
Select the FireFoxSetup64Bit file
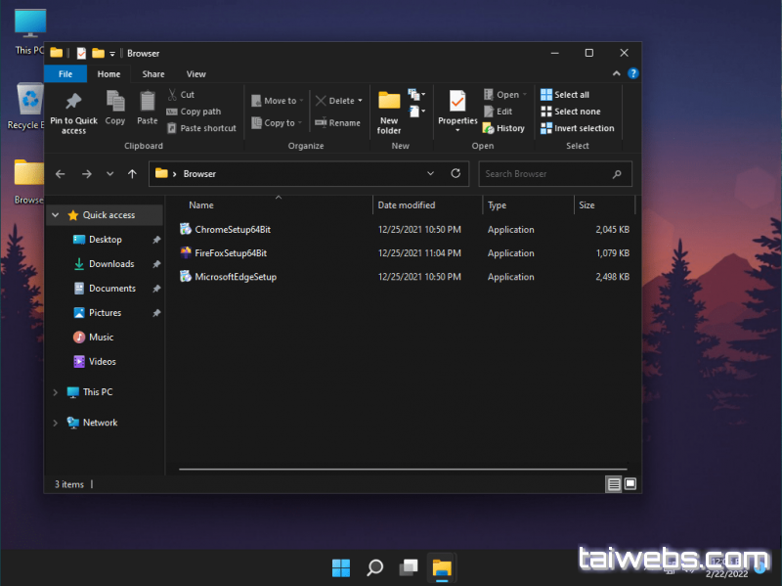tap(231, 253)
